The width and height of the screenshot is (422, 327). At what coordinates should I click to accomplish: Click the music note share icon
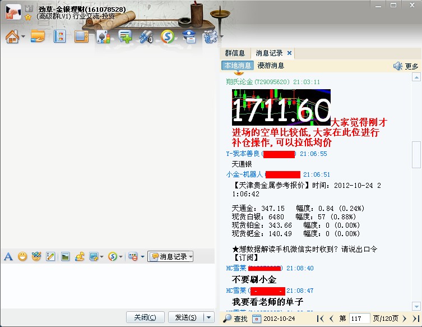click(x=80, y=256)
